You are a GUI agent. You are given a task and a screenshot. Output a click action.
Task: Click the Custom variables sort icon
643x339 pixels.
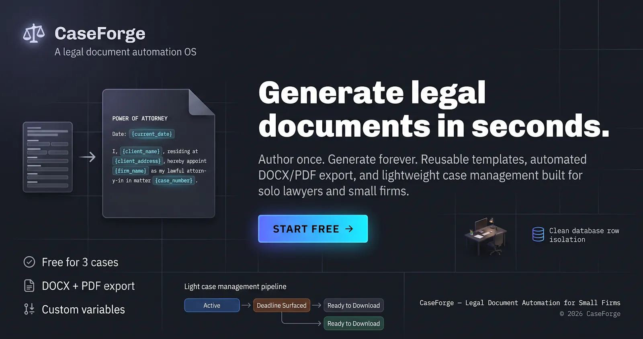coord(29,309)
